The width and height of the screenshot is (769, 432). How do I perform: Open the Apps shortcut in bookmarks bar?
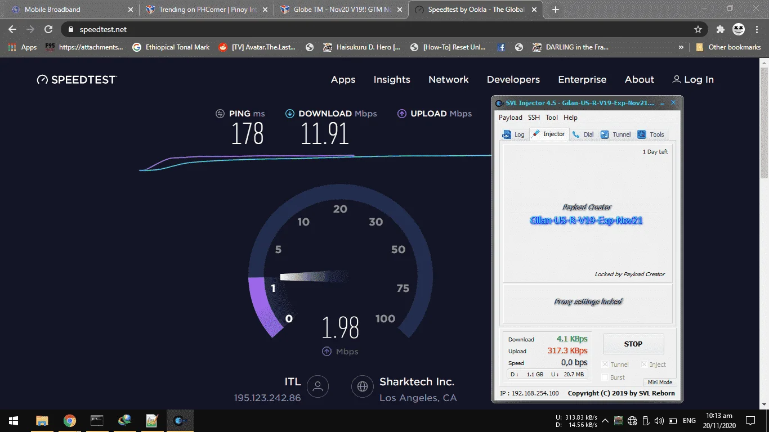23,47
